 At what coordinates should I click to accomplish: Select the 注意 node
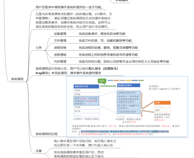(x=38, y=151)
